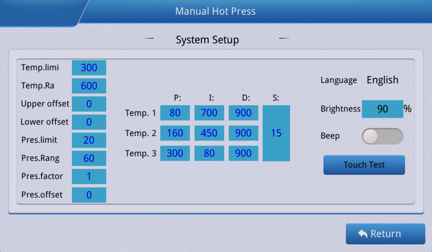Edit Temp. 1 P value
This screenshot has height=252, width=432.
pos(175,113)
